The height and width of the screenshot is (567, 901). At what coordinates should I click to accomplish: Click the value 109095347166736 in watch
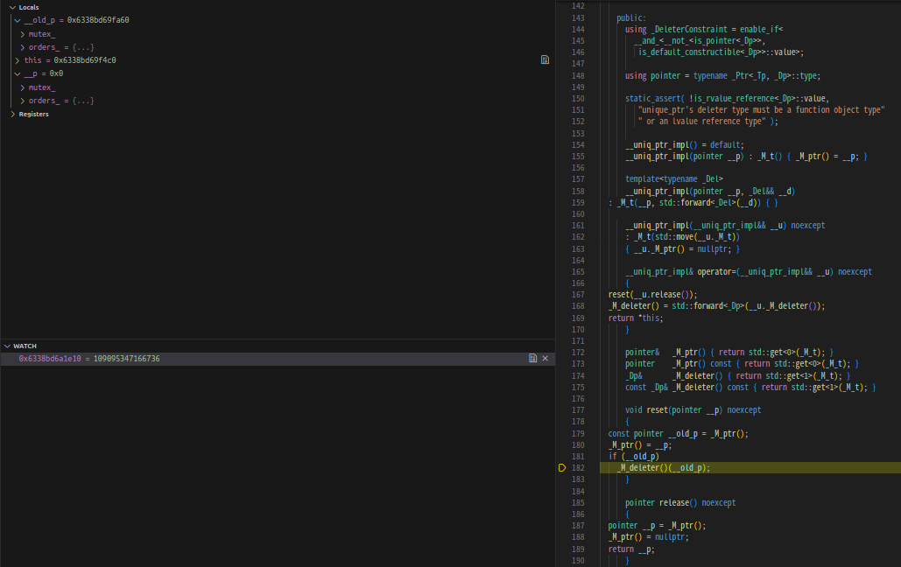pyautogui.click(x=126, y=359)
